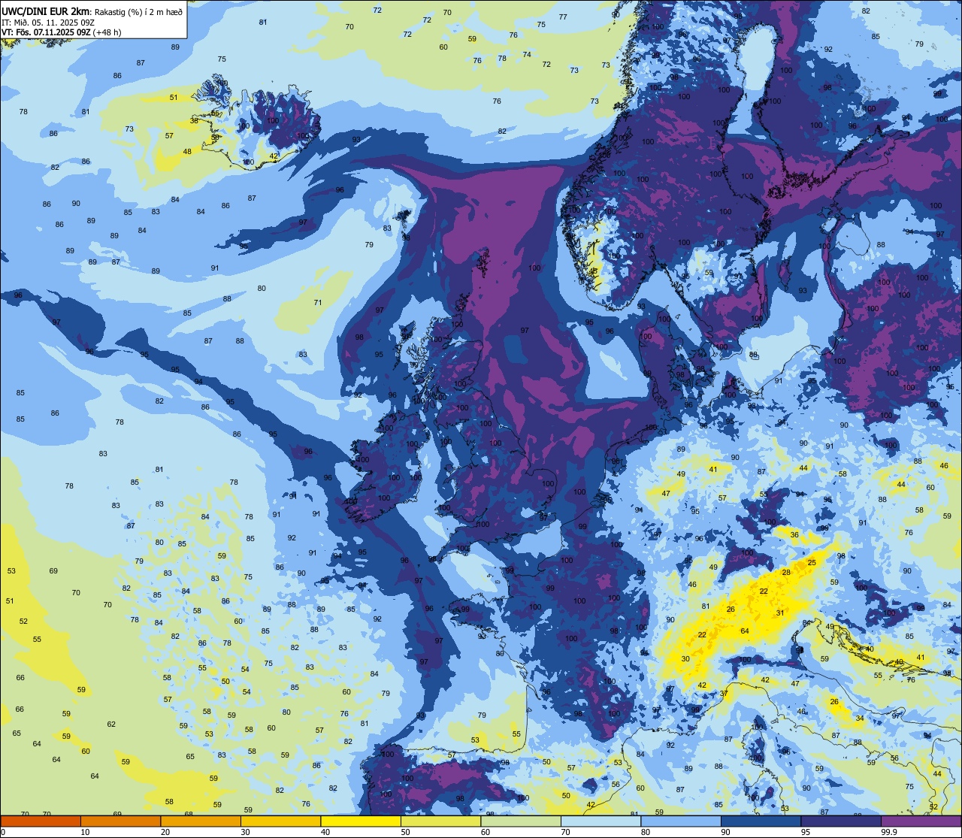Screen dimensions: 962x838
Task: Click the humidity value "74" in the northern sea
Action: (527, 55)
